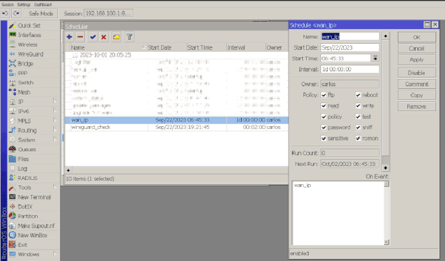Expand the Tools submenu

(x=55, y=187)
